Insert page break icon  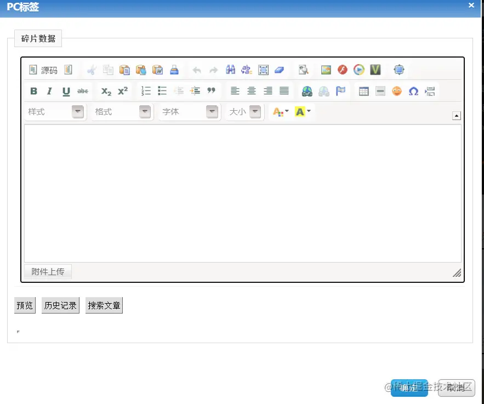[x=430, y=91]
